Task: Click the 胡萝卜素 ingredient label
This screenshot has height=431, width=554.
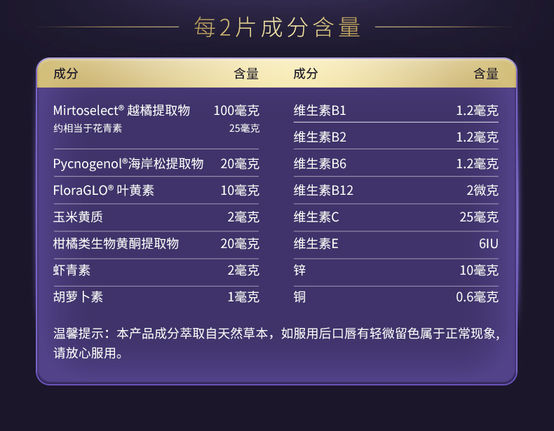Action: (x=78, y=297)
